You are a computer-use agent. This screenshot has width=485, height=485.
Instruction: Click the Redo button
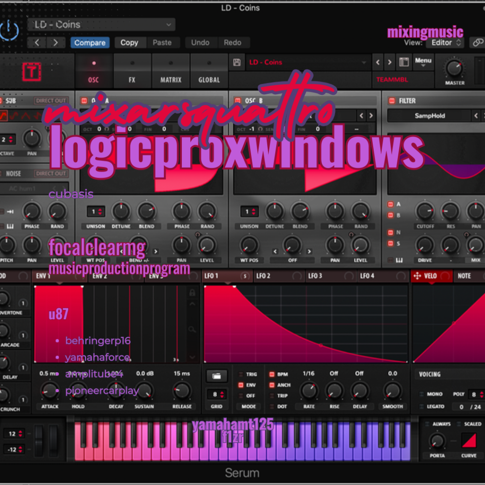(233, 42)
